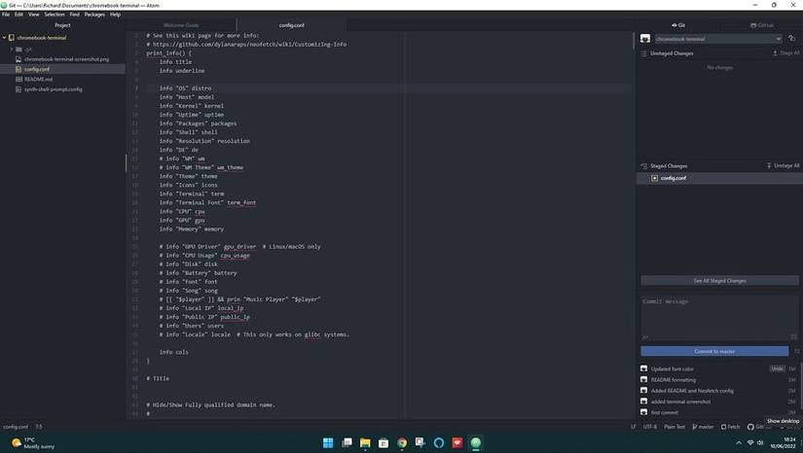Click the Atom icon in the taskbar

tap(476, 442)
